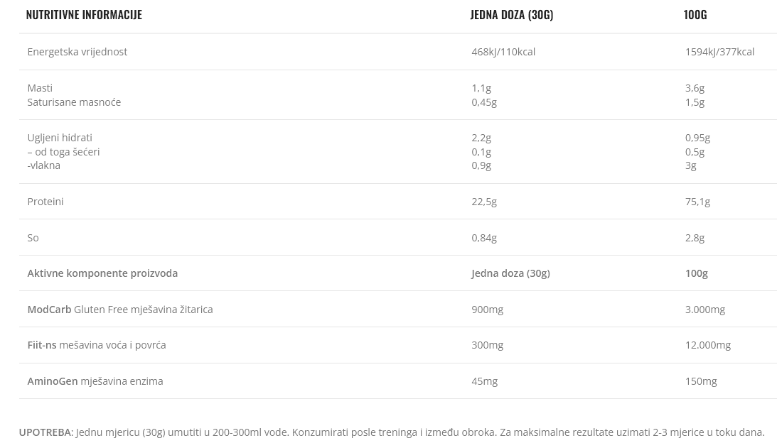The width and height of the screenshot is (777, 443).
Task: Click the ModCarb ingredient name
Action: click(x=49, y=309)
